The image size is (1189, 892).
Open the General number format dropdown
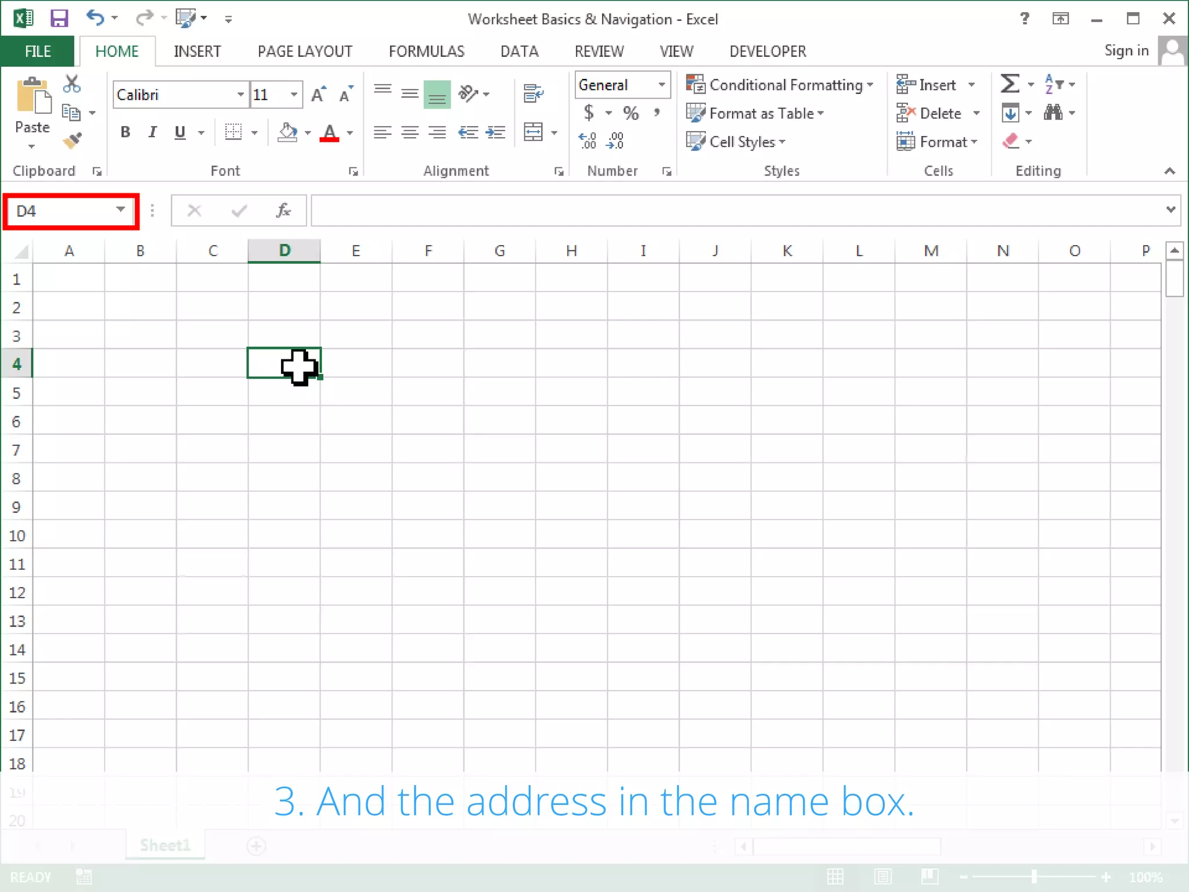tap(661, 85)
